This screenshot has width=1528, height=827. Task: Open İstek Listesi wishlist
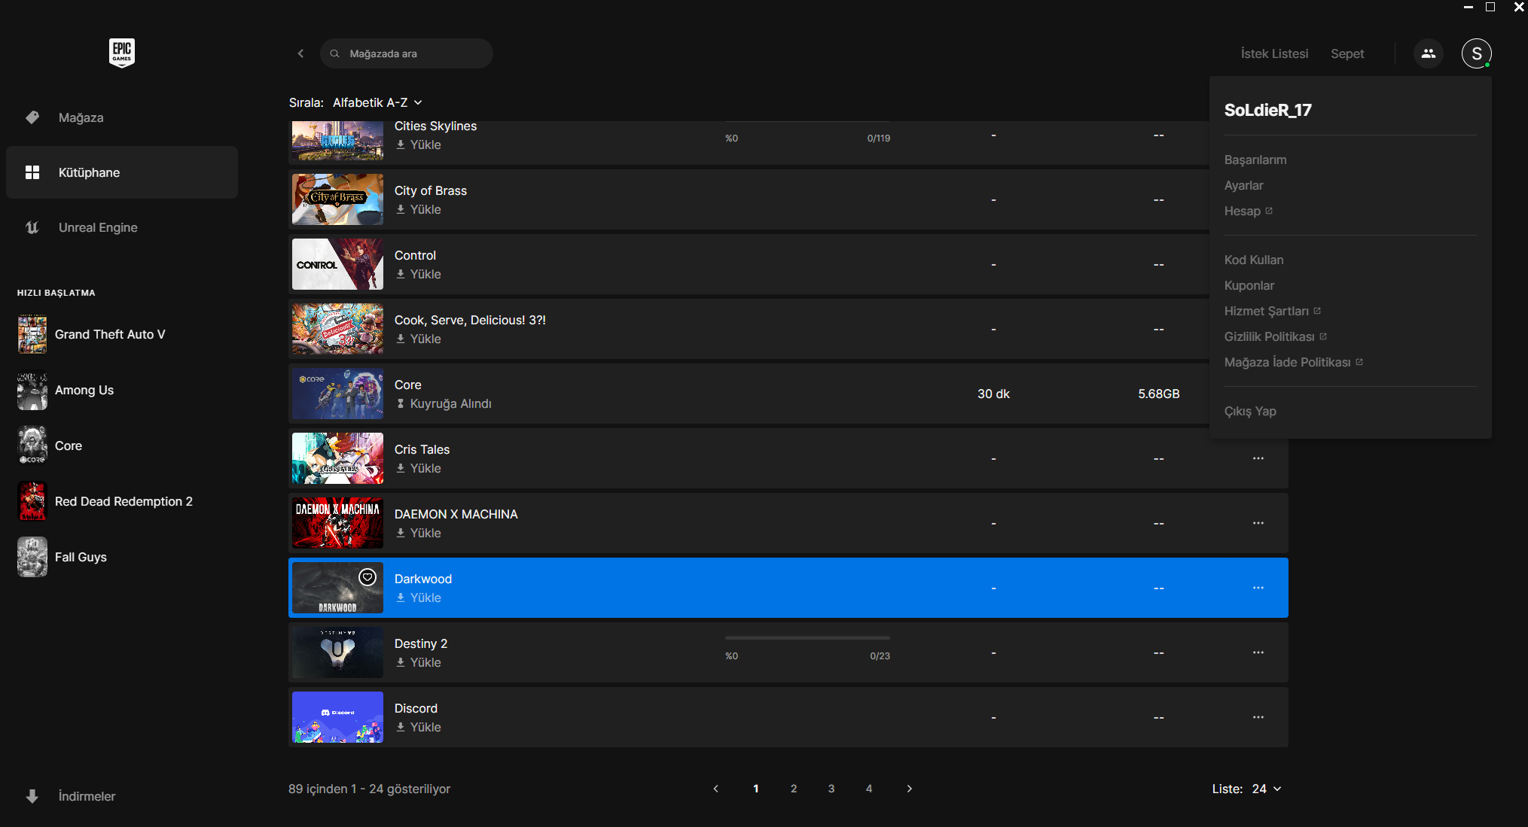[x=1274, y=53]
